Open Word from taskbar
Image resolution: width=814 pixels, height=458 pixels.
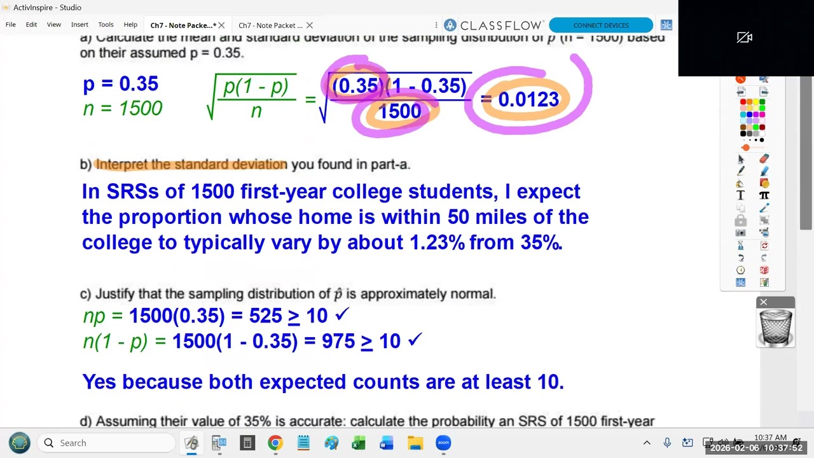tap(387, 443)
